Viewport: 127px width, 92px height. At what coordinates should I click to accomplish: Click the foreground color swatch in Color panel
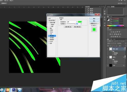[x=108, y=19]
